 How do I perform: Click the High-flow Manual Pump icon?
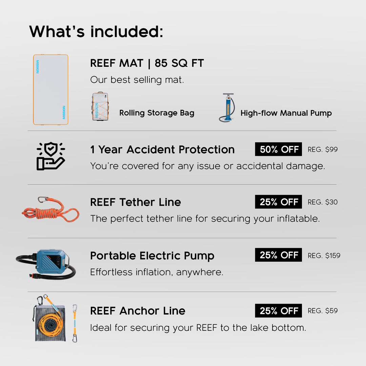coord(227,107)
